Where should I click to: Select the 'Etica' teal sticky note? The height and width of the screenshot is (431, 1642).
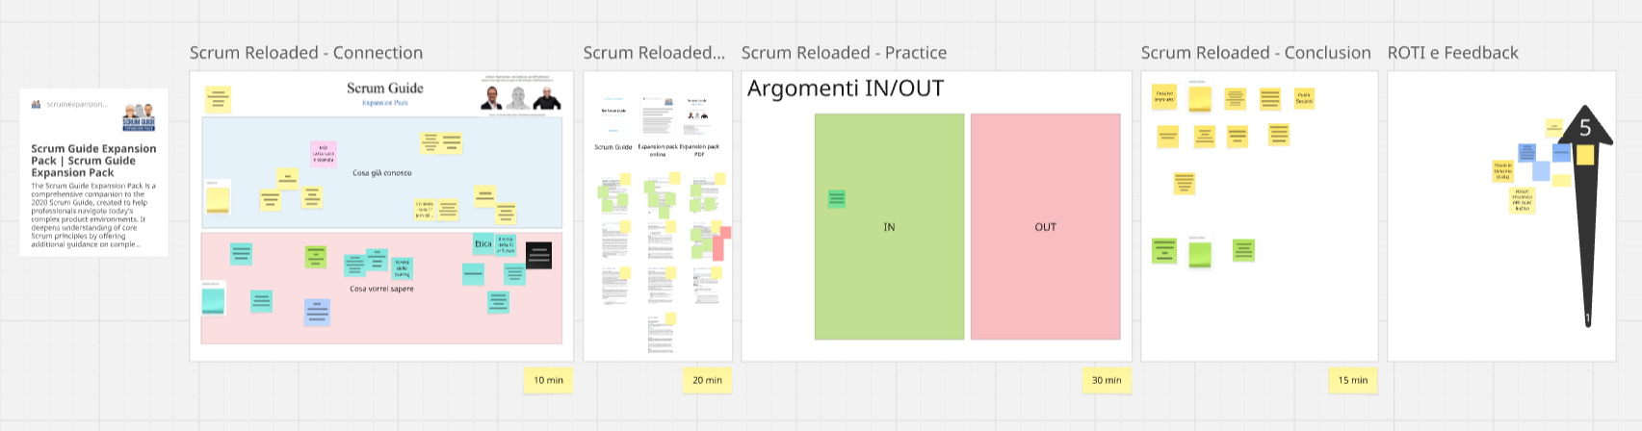(x=483, y=244)
